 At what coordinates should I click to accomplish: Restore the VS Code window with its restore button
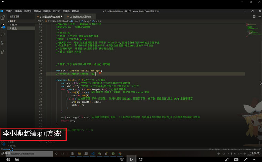(x=252, y=11)
